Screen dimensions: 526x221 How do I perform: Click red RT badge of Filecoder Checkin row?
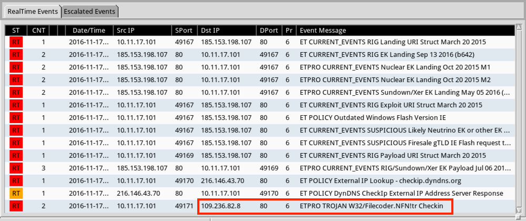click(x=16, y=206)
